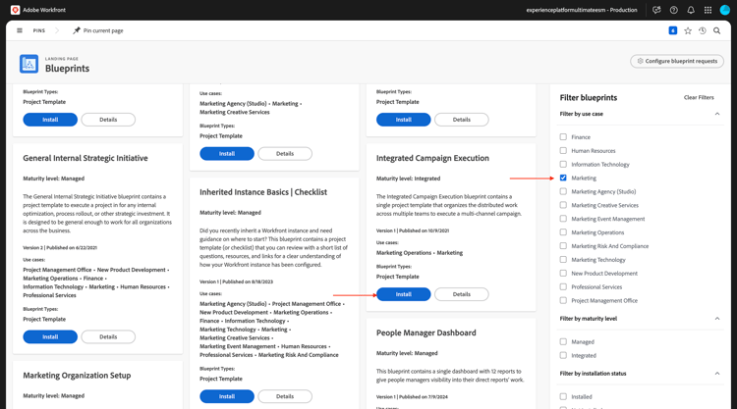Select Pin current page option
Viewport: 737px width, 409px height.
[103, 30]
